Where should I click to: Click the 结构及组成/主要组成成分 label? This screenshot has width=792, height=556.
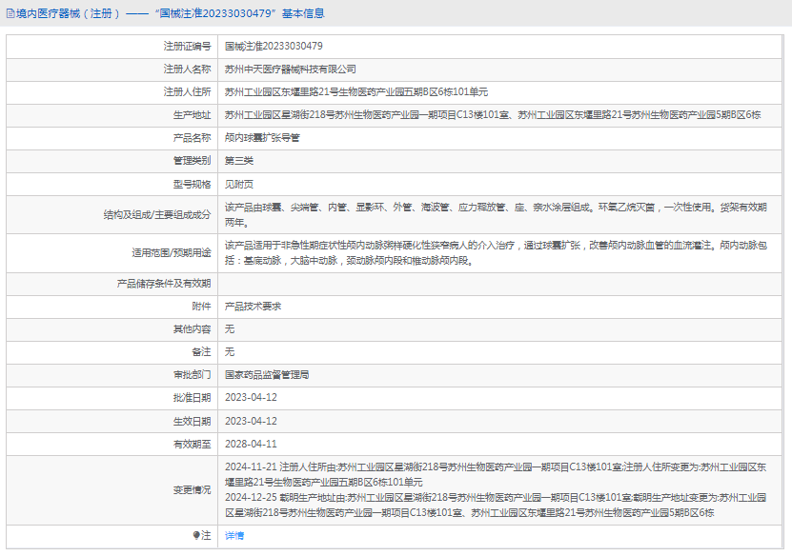pyautogui.click(x=157, y=215)
